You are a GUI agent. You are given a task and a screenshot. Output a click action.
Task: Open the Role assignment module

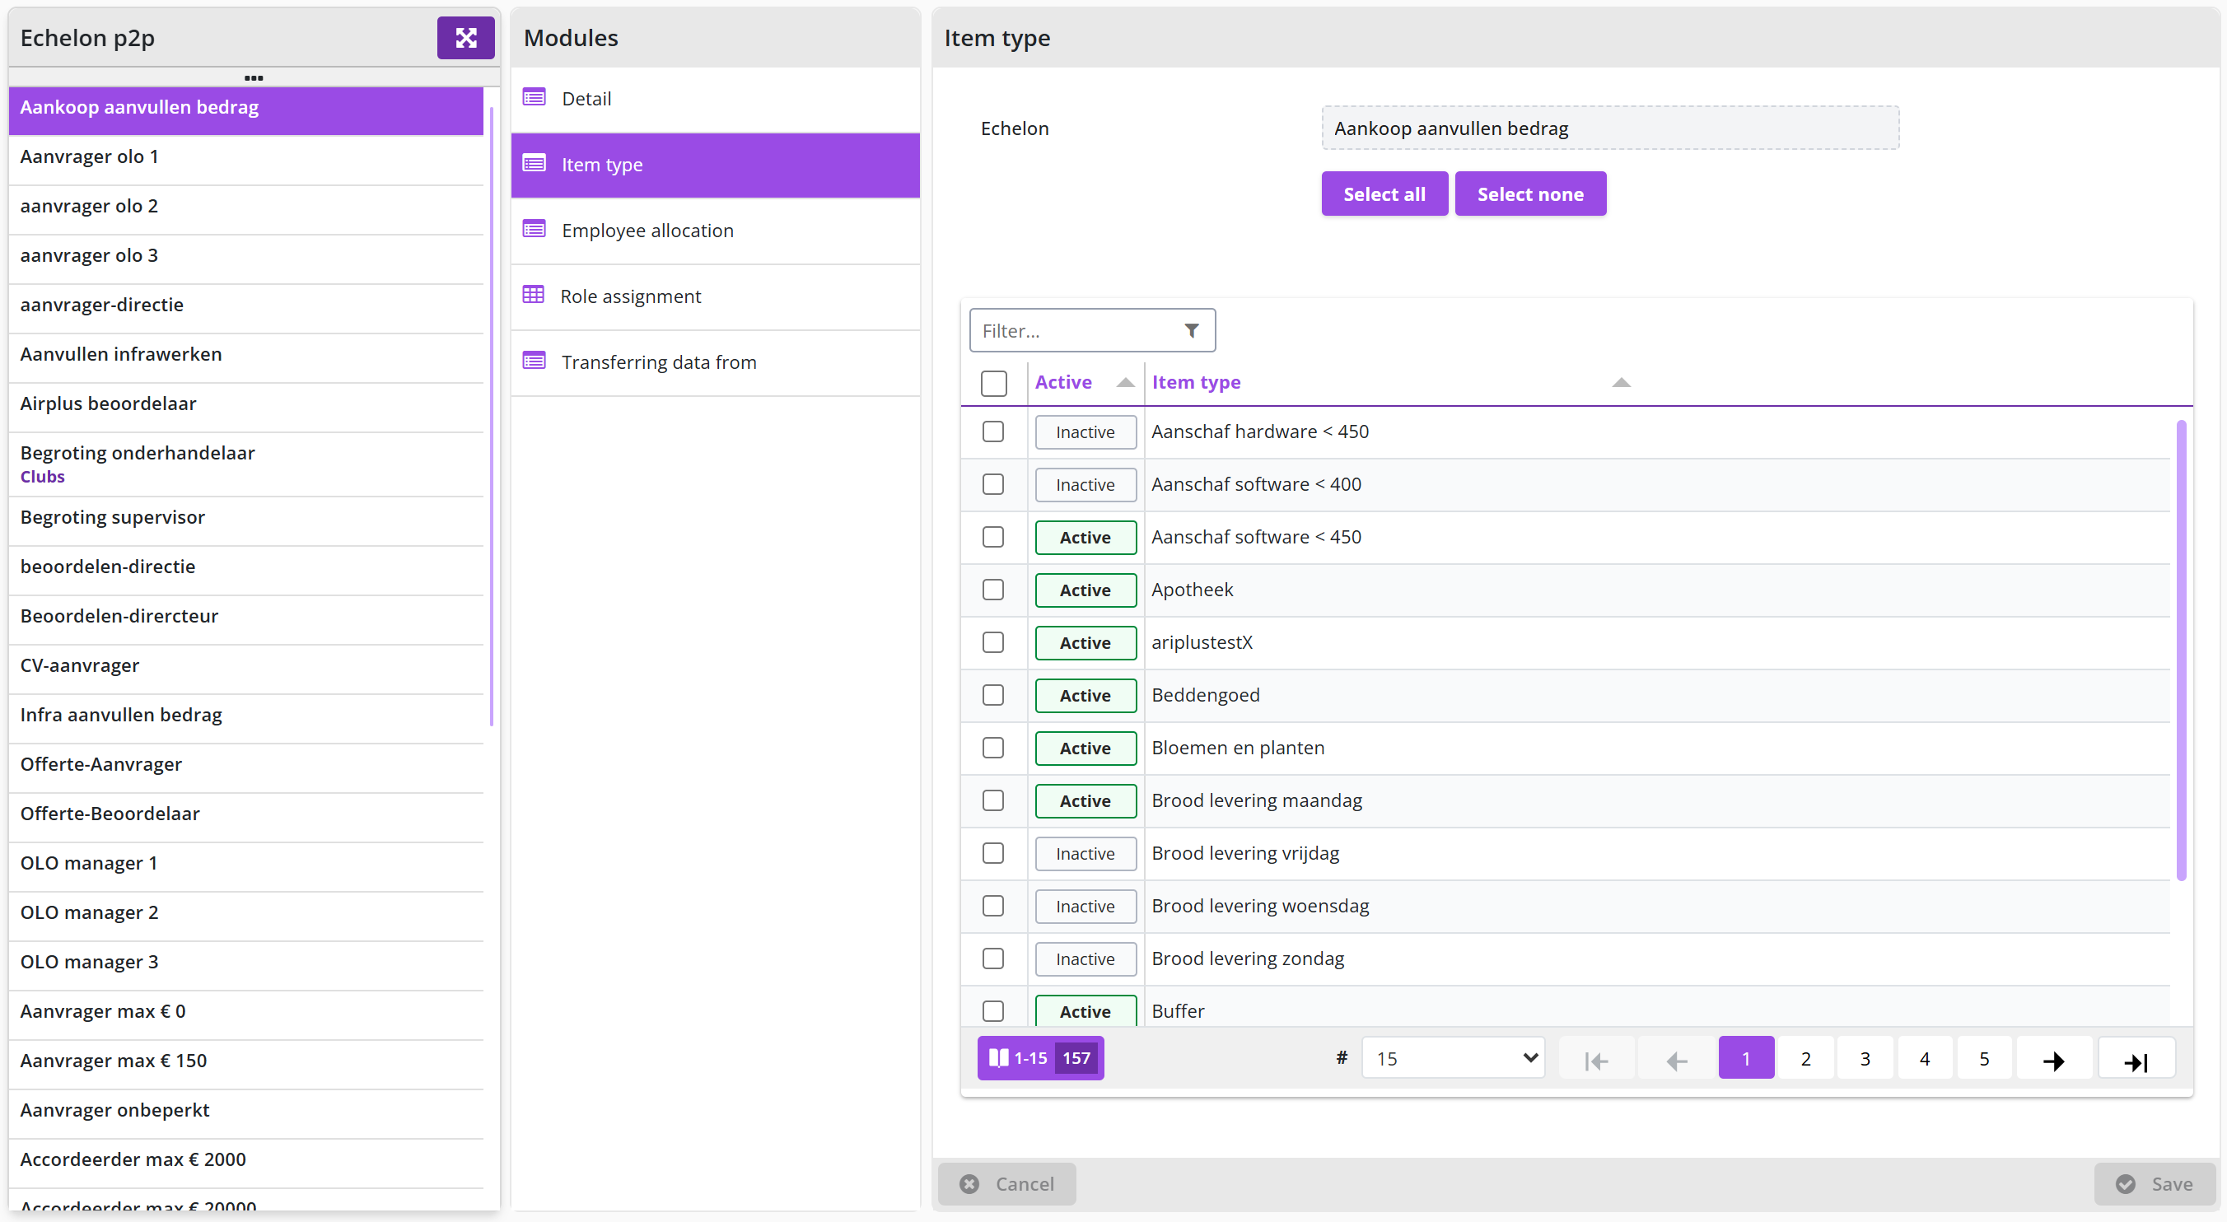(714, 296)
